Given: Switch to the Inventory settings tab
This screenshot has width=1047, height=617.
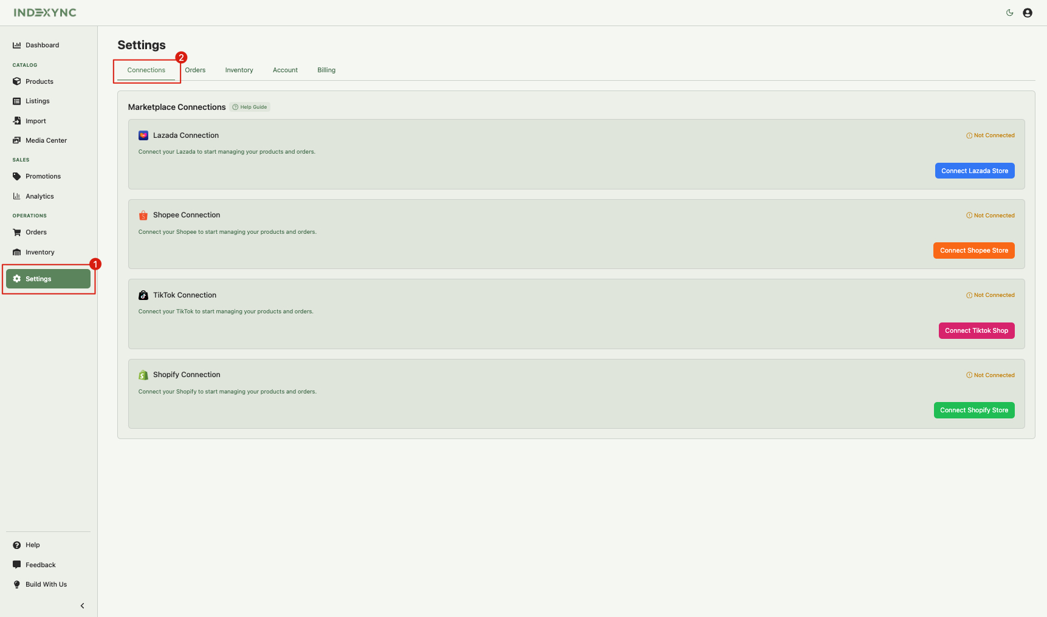Looking at the screenshot, I should point(239,70).
